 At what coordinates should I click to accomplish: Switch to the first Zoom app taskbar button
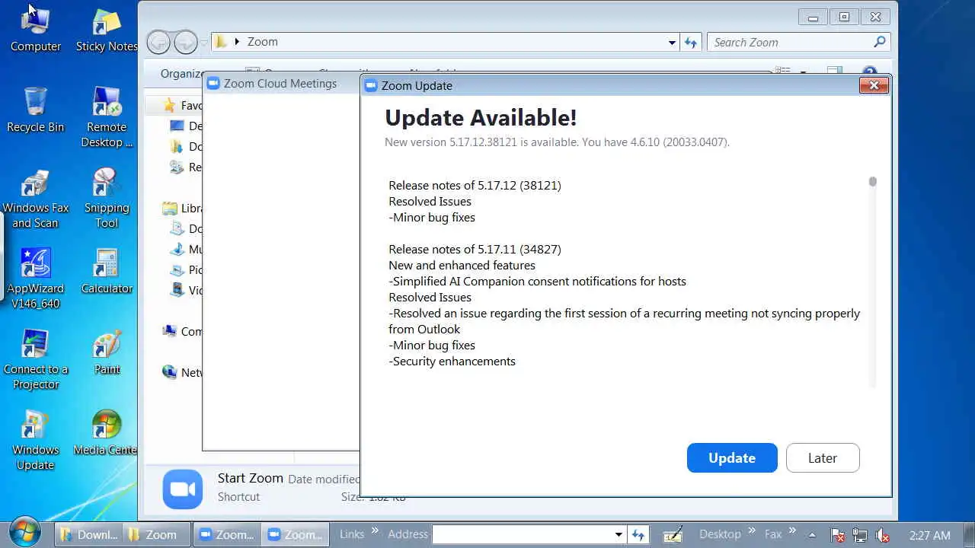(x=226, y=534)
